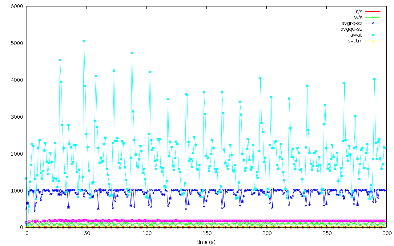The width and height of the screenshot is (394, 246).
Task: Click the 3000 y-axis label
Action: (18, 117)
